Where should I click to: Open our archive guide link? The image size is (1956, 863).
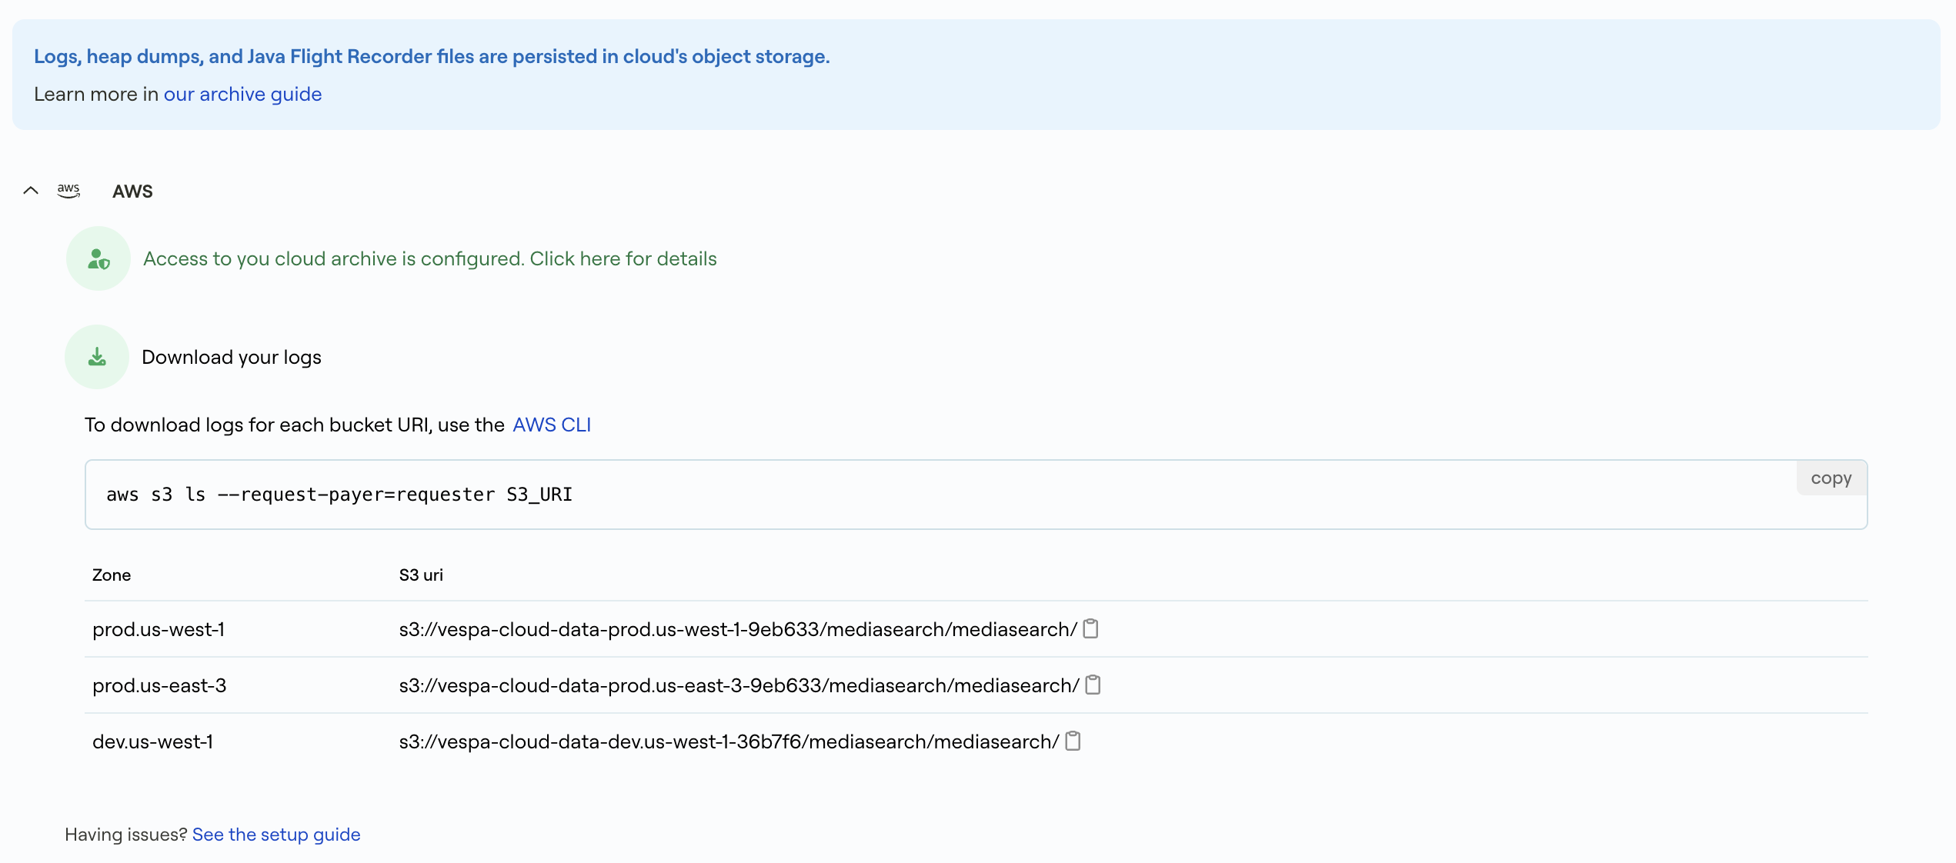(x=242, y=94)
